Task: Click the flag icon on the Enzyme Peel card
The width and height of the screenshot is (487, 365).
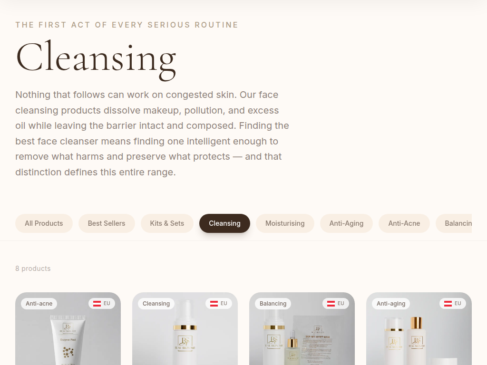Action: 97,304
